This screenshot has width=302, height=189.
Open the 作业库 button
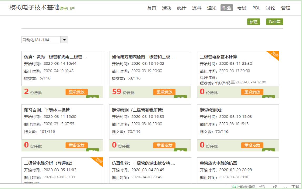point(274,22)
